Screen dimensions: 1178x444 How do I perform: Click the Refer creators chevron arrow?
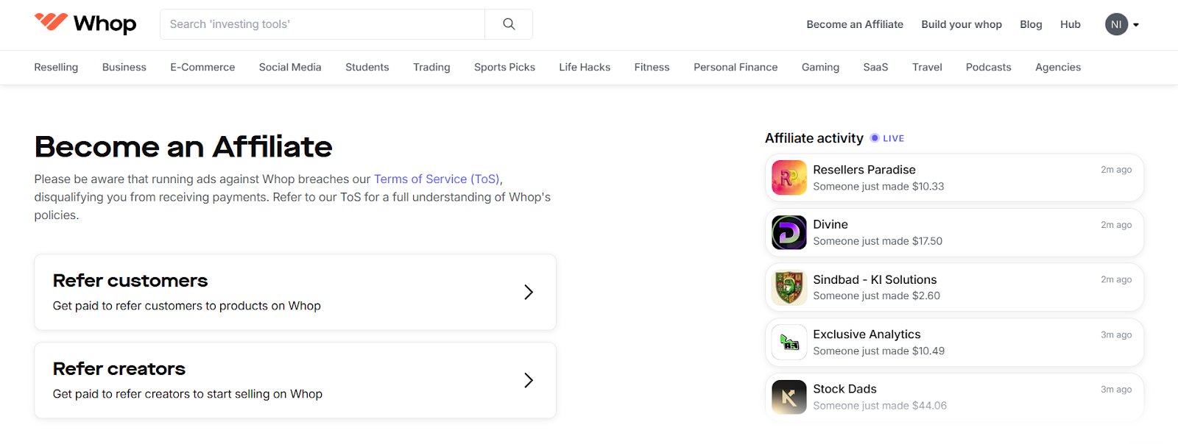528,380
